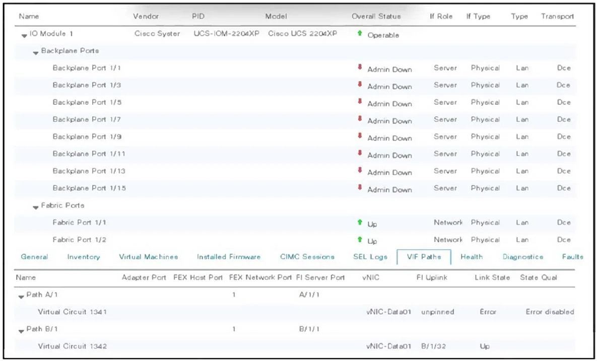The image size is (597, 361).
Task: Sort by vNIC column header
Action: click(x=371, y=277)
